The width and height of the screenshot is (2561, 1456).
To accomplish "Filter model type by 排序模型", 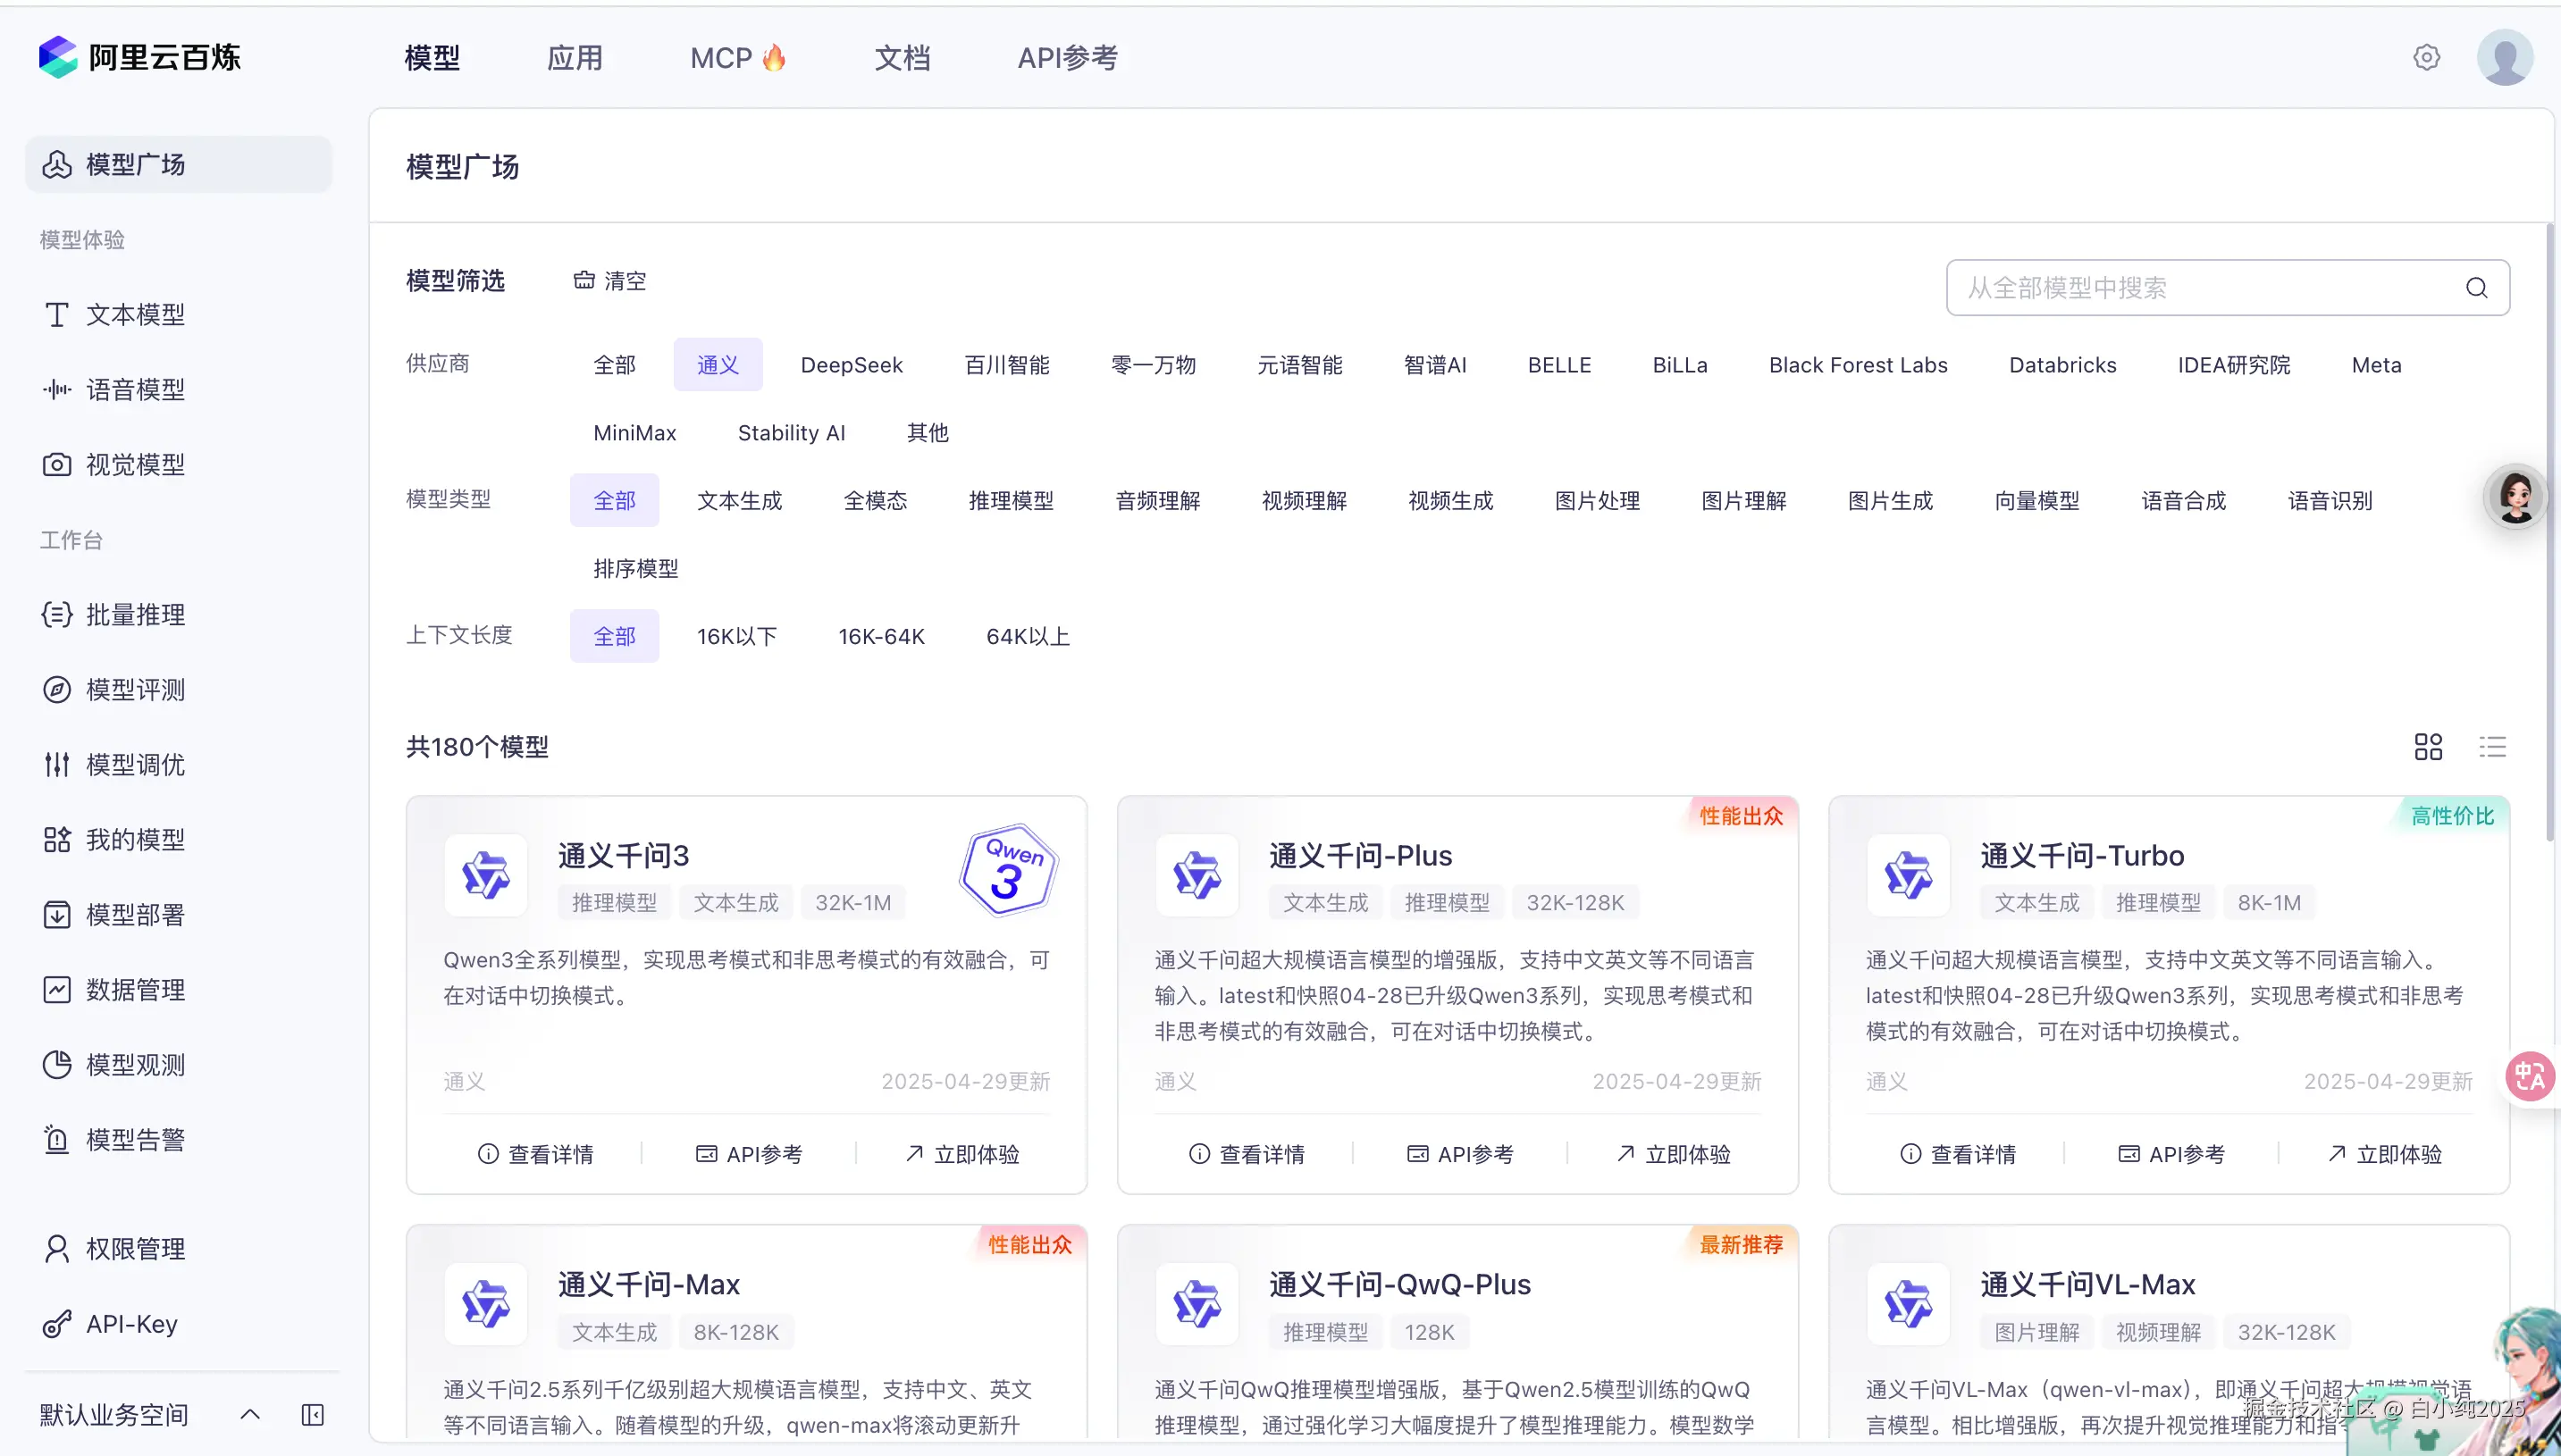I will (635, 569).
